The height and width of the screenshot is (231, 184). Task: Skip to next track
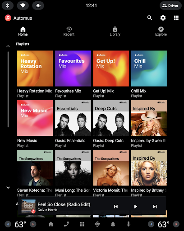click(155, 207)
